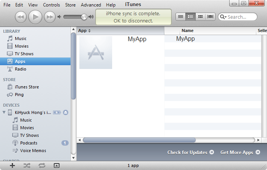Select Apps in the Library sidebar
The image size is (267, 170).
tap(35, 61)
